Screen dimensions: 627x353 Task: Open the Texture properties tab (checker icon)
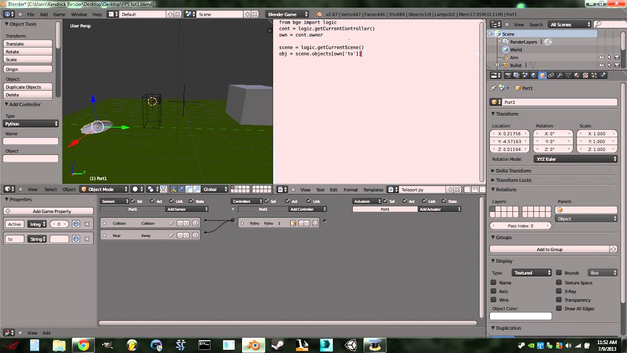(585, 75)
